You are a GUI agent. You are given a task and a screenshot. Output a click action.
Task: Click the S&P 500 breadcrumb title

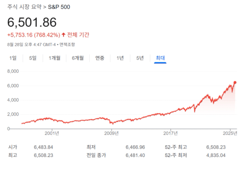[x=59, y=7]
